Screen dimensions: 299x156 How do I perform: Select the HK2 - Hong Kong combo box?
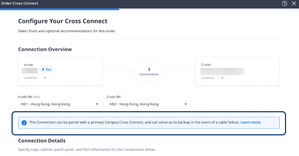[149, 104]
